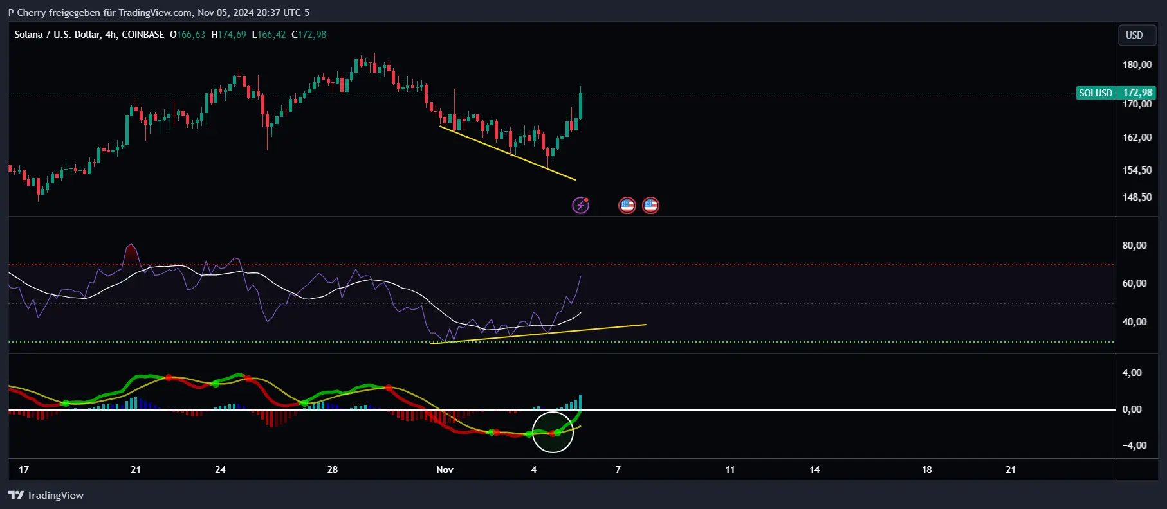Click date 18 on the time axis
This screenshot has width=1167, height=509.
[926, 470]
